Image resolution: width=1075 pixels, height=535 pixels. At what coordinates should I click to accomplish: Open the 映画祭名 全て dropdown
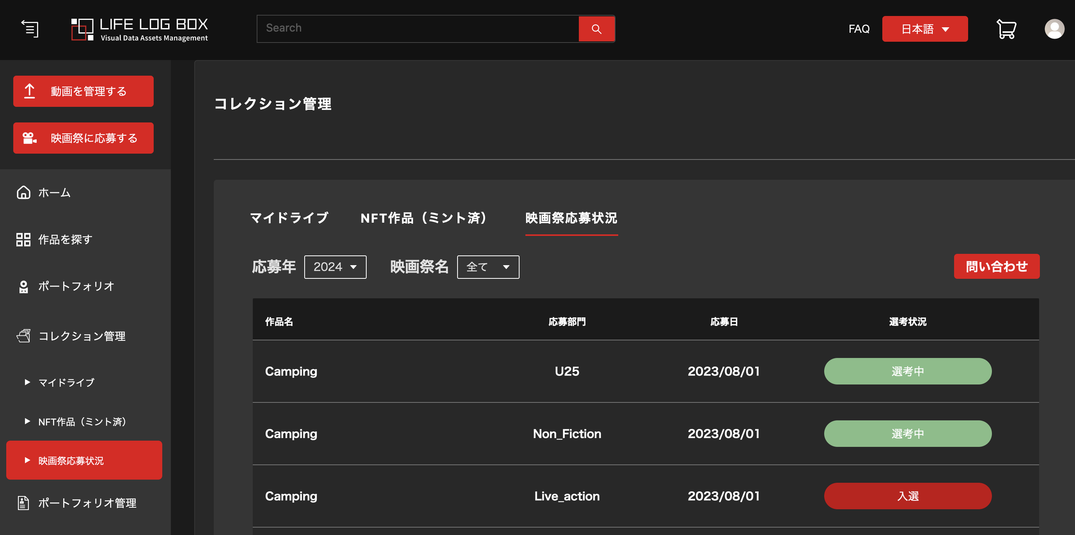click(488, 267)
